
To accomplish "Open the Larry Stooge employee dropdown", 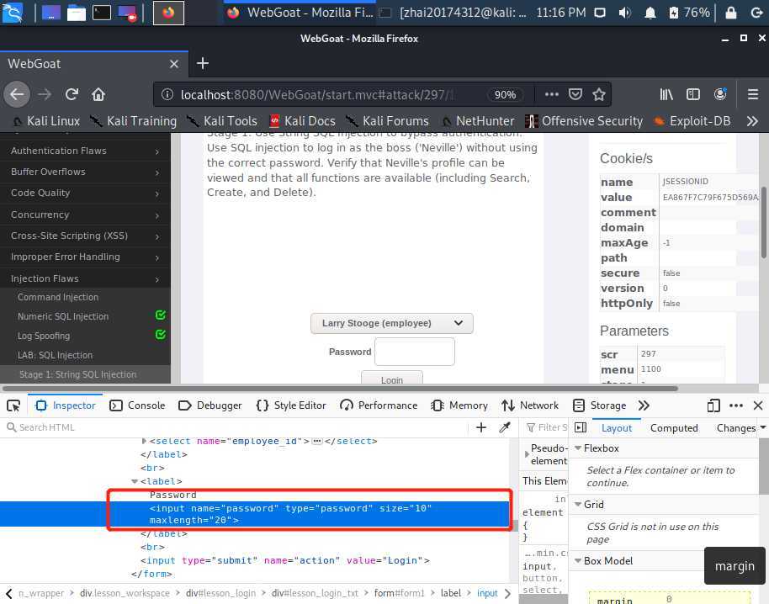I will pyautogui.click(x=392, y=323).
